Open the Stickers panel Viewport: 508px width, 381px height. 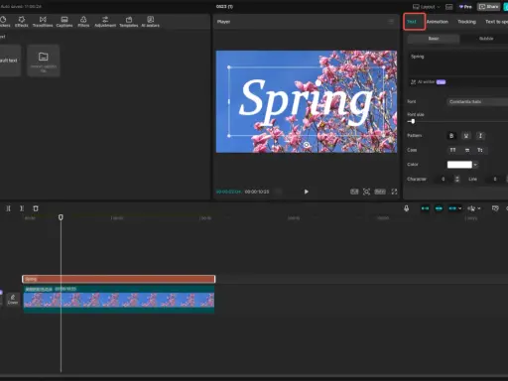point(4,22)
